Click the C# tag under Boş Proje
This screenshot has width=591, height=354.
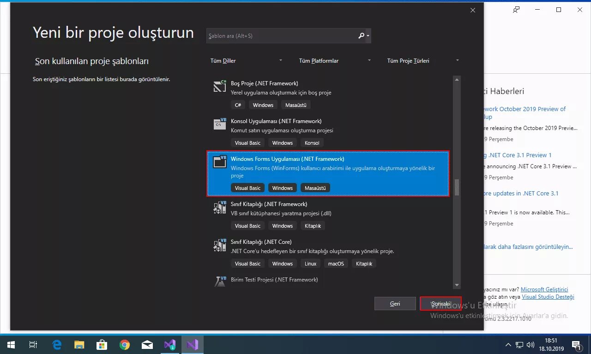tap(238, 105)
